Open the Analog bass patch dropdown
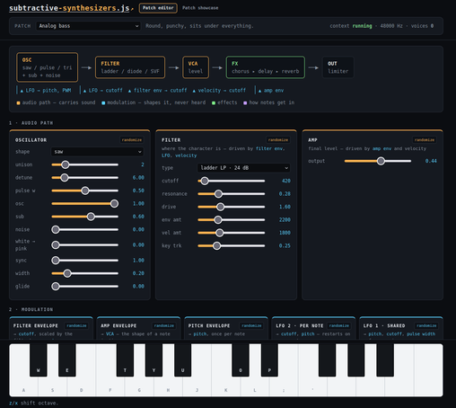This screenshot has width=456, height=408. point(88,26)
